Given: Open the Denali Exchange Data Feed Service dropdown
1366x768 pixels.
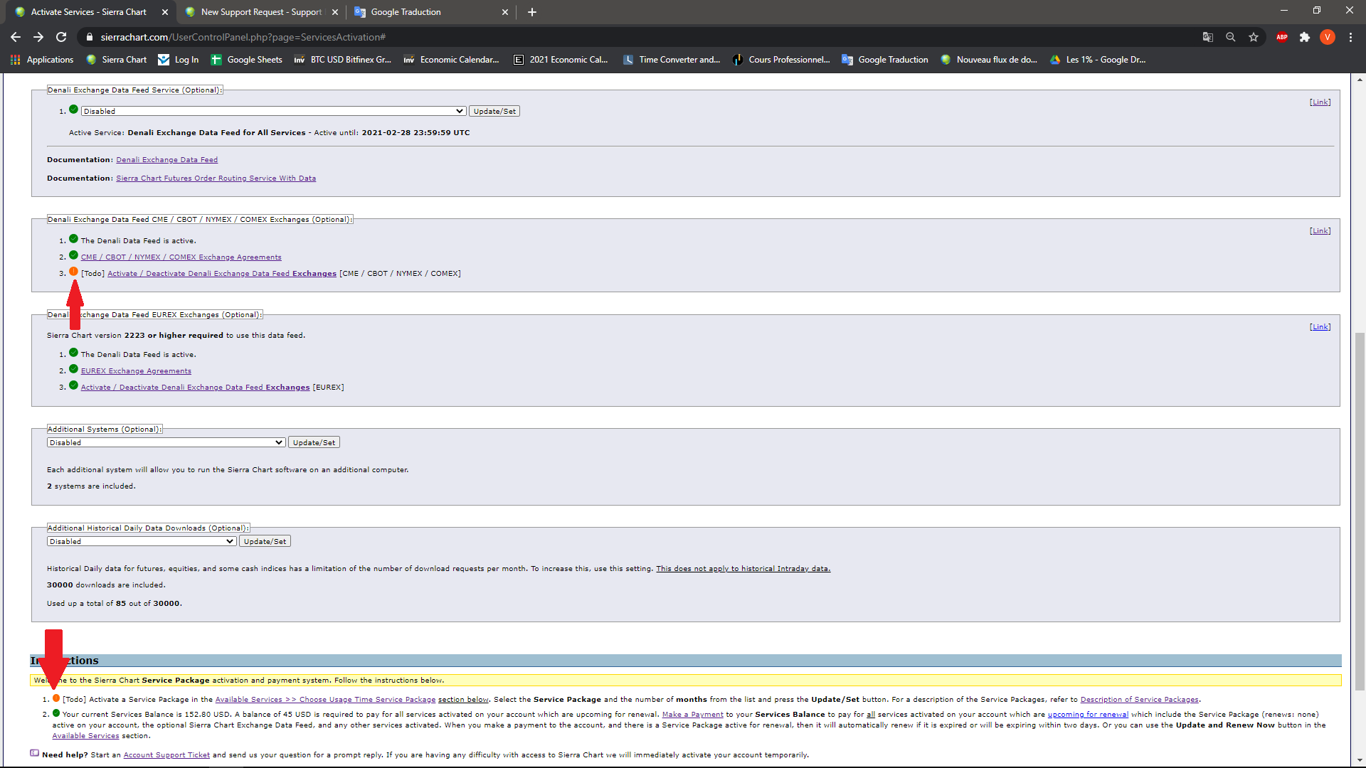Looking at the screenshot, I should click(x=273, y=111).
